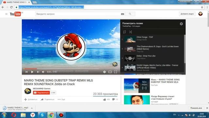The image size is (209, 118).
Task: Reload the page
Action: [11, 7]
